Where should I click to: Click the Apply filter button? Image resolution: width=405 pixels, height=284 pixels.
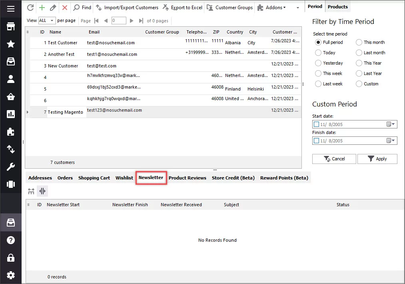point(377,159)
